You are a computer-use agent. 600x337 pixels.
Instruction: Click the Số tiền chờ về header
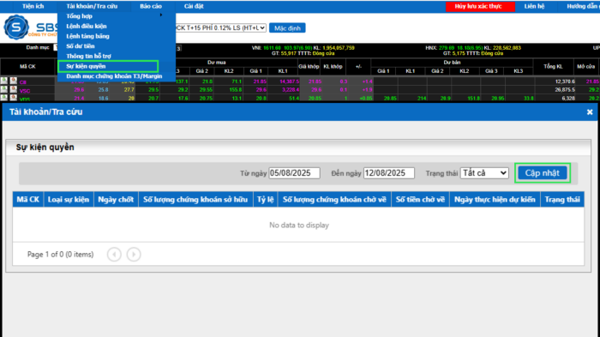point(420,200)
